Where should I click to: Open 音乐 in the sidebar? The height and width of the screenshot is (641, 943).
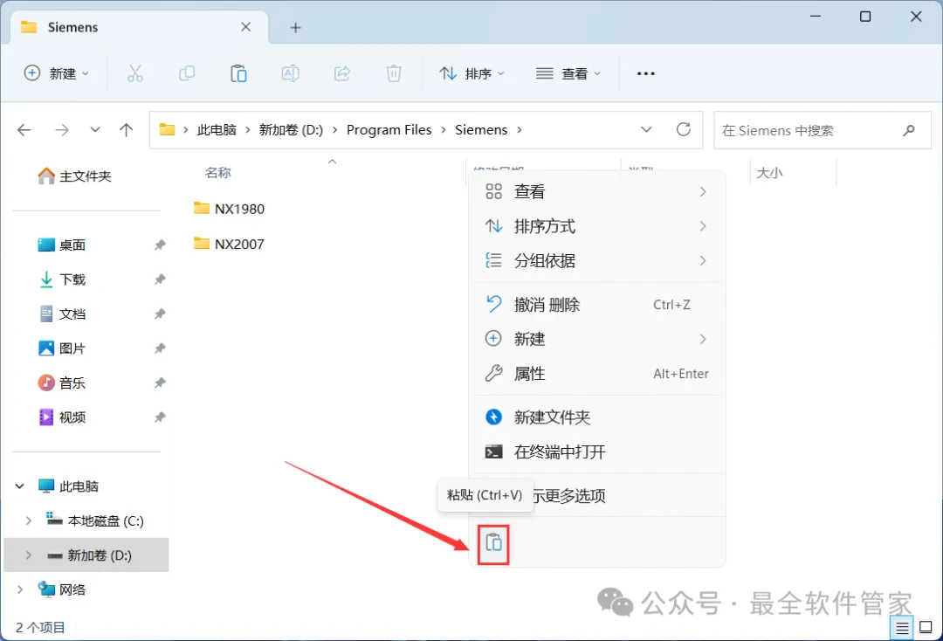[x=62, y=383]
